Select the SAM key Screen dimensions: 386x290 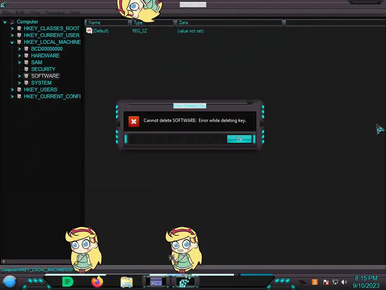[37, 62]
